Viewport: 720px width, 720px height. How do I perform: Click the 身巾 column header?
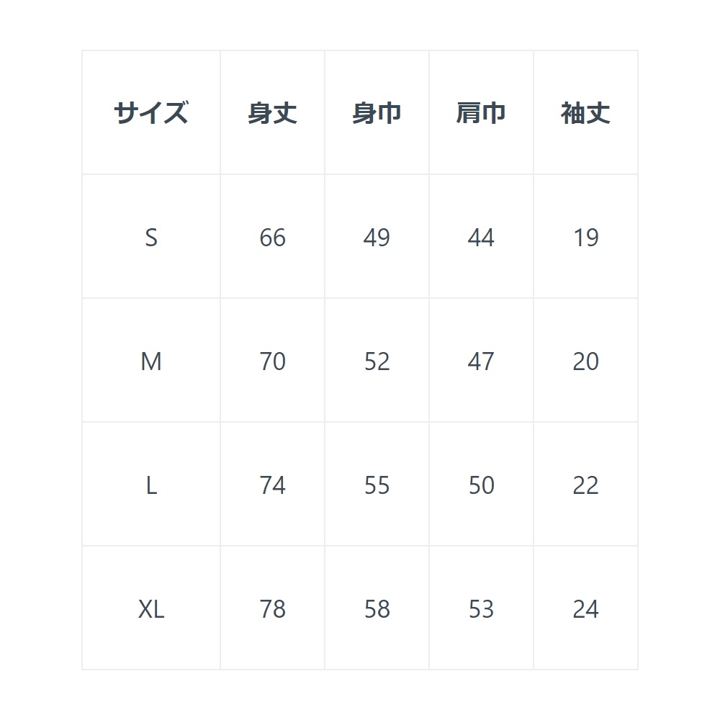[x=377, y=113]
